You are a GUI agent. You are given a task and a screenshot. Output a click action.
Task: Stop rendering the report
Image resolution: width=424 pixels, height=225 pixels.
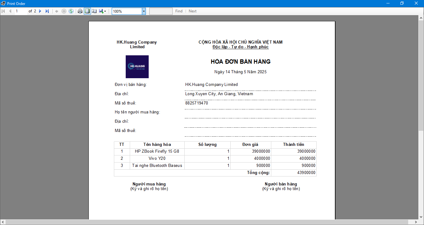click(64, 11)
